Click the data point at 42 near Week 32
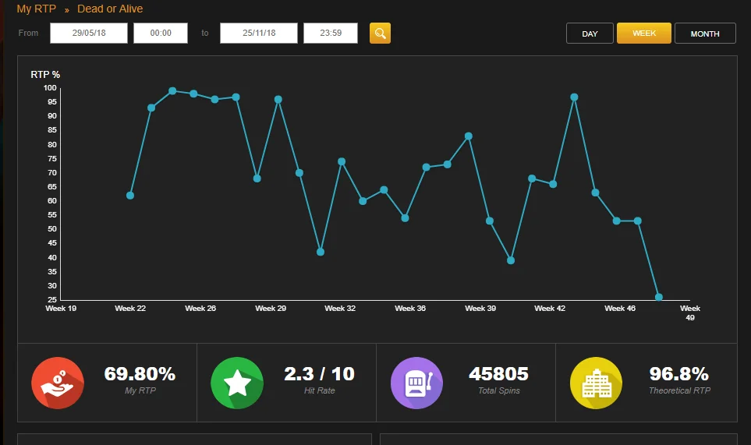 [x=321, y=252]
